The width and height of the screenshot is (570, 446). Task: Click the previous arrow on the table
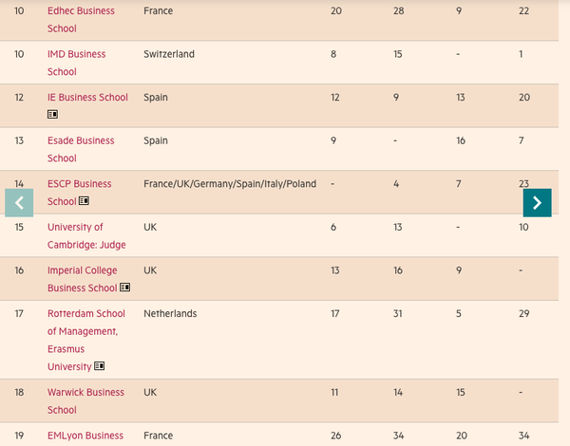point(19,202)
